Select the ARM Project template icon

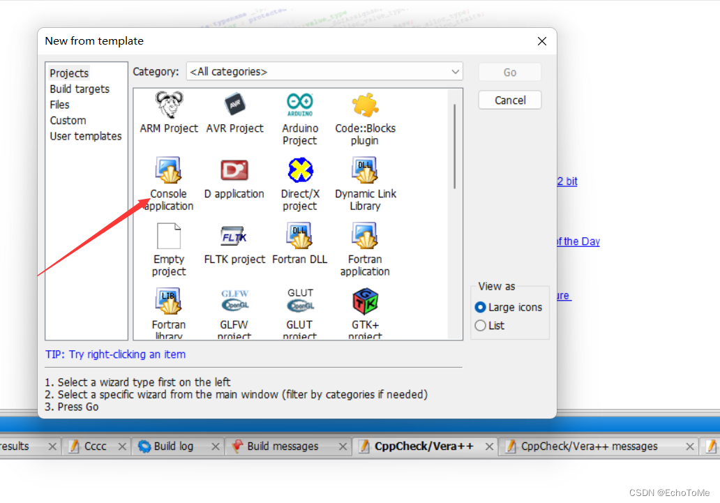point(169,105)
